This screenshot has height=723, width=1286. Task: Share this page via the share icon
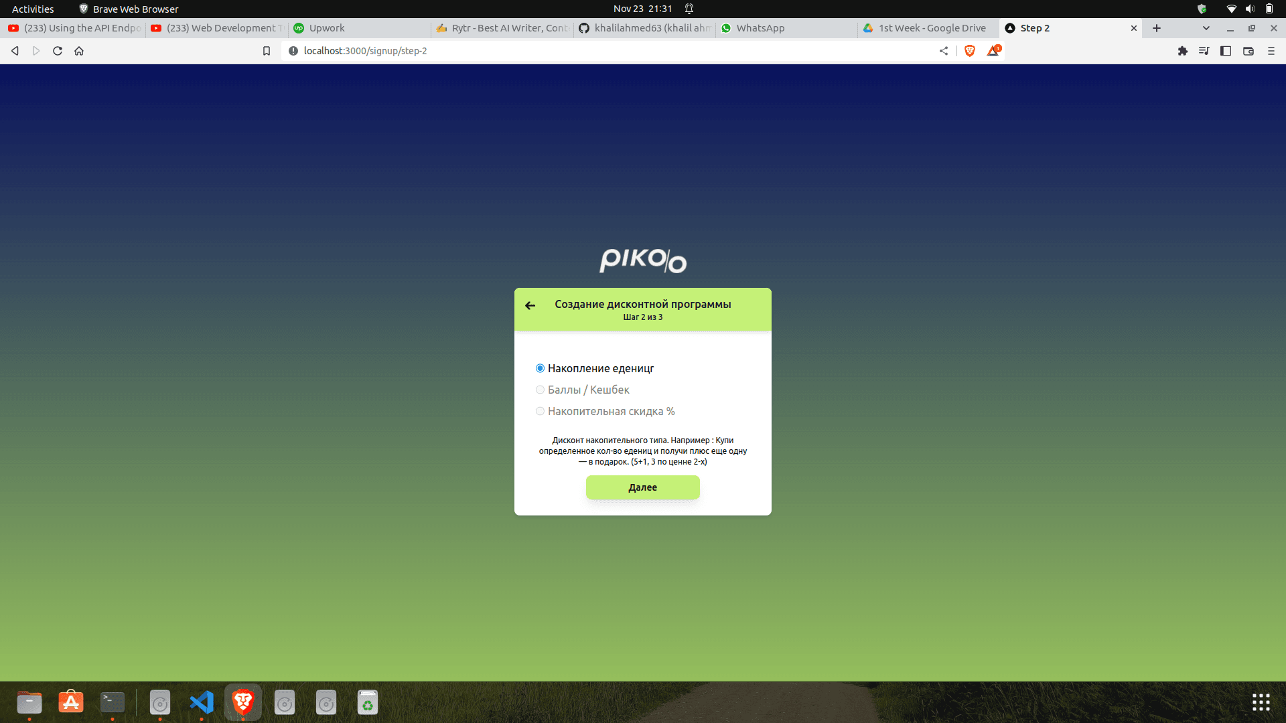pos(944,51)
